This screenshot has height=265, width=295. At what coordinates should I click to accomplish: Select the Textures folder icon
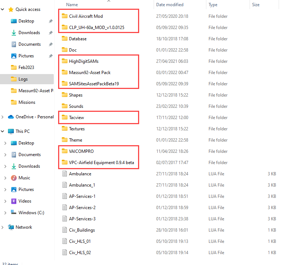pos(65,129)
